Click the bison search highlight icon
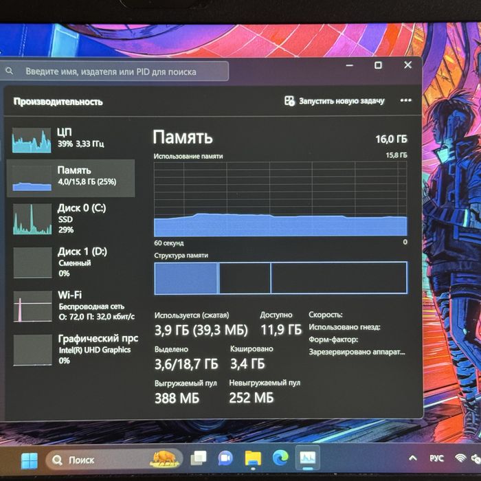The image size is (481, 481). [164, 459]
